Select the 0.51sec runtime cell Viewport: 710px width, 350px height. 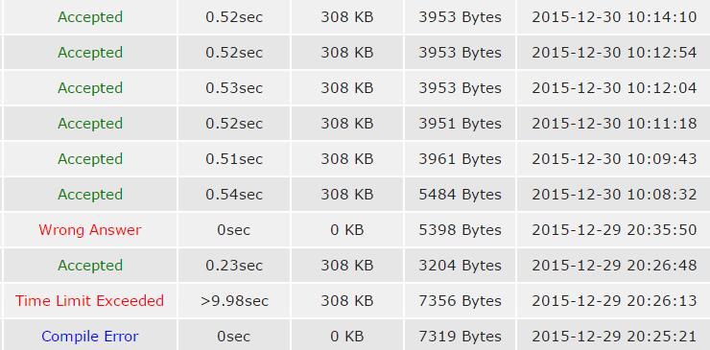click(234, 159)
